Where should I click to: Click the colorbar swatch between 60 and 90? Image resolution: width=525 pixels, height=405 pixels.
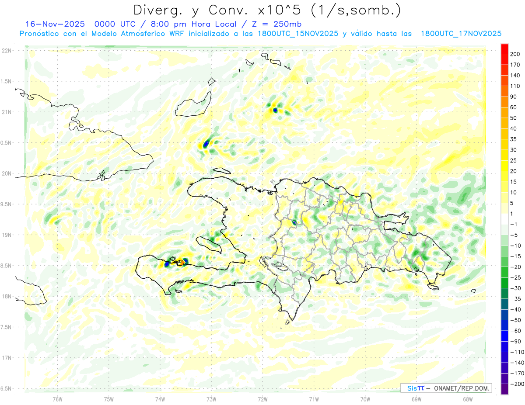504,102
